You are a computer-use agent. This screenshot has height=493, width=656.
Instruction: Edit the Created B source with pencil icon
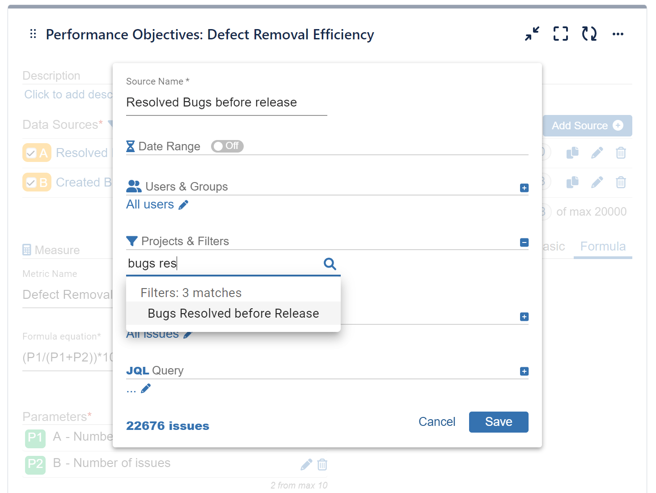point(597,182)
